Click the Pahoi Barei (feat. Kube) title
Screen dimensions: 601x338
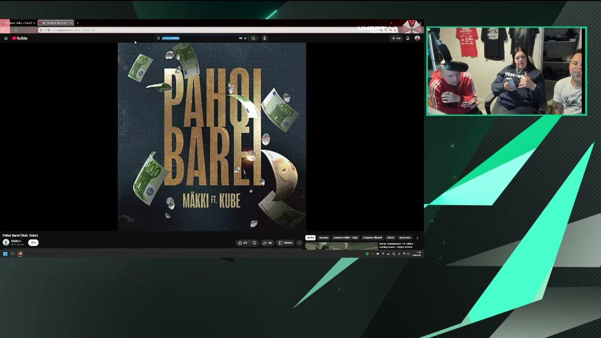20,235
